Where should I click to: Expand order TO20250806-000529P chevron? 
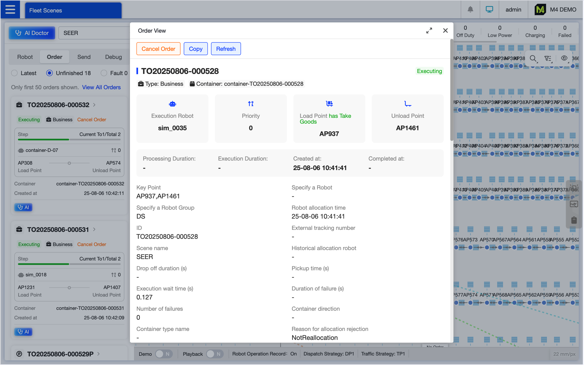(x=99, y=354)
